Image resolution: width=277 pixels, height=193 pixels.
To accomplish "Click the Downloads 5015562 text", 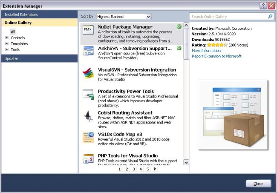I will pos(211,39).
